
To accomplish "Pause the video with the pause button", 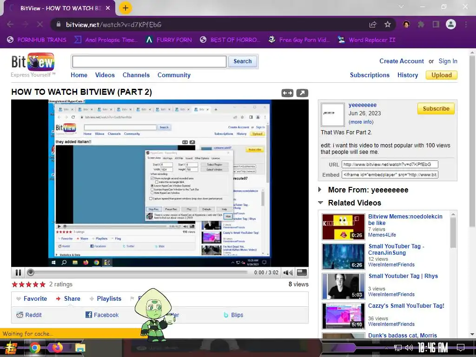I will click(x=18, y=272).
